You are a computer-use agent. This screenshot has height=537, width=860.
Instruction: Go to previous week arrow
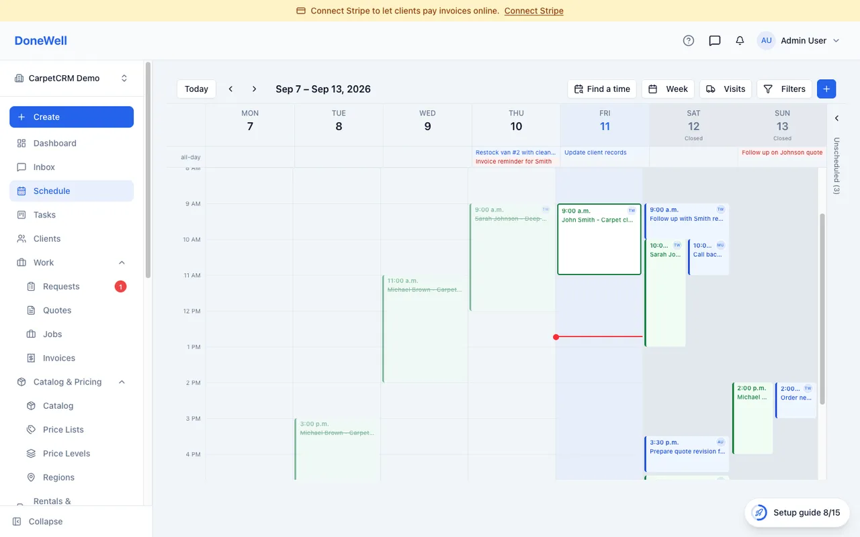(230, 89)
